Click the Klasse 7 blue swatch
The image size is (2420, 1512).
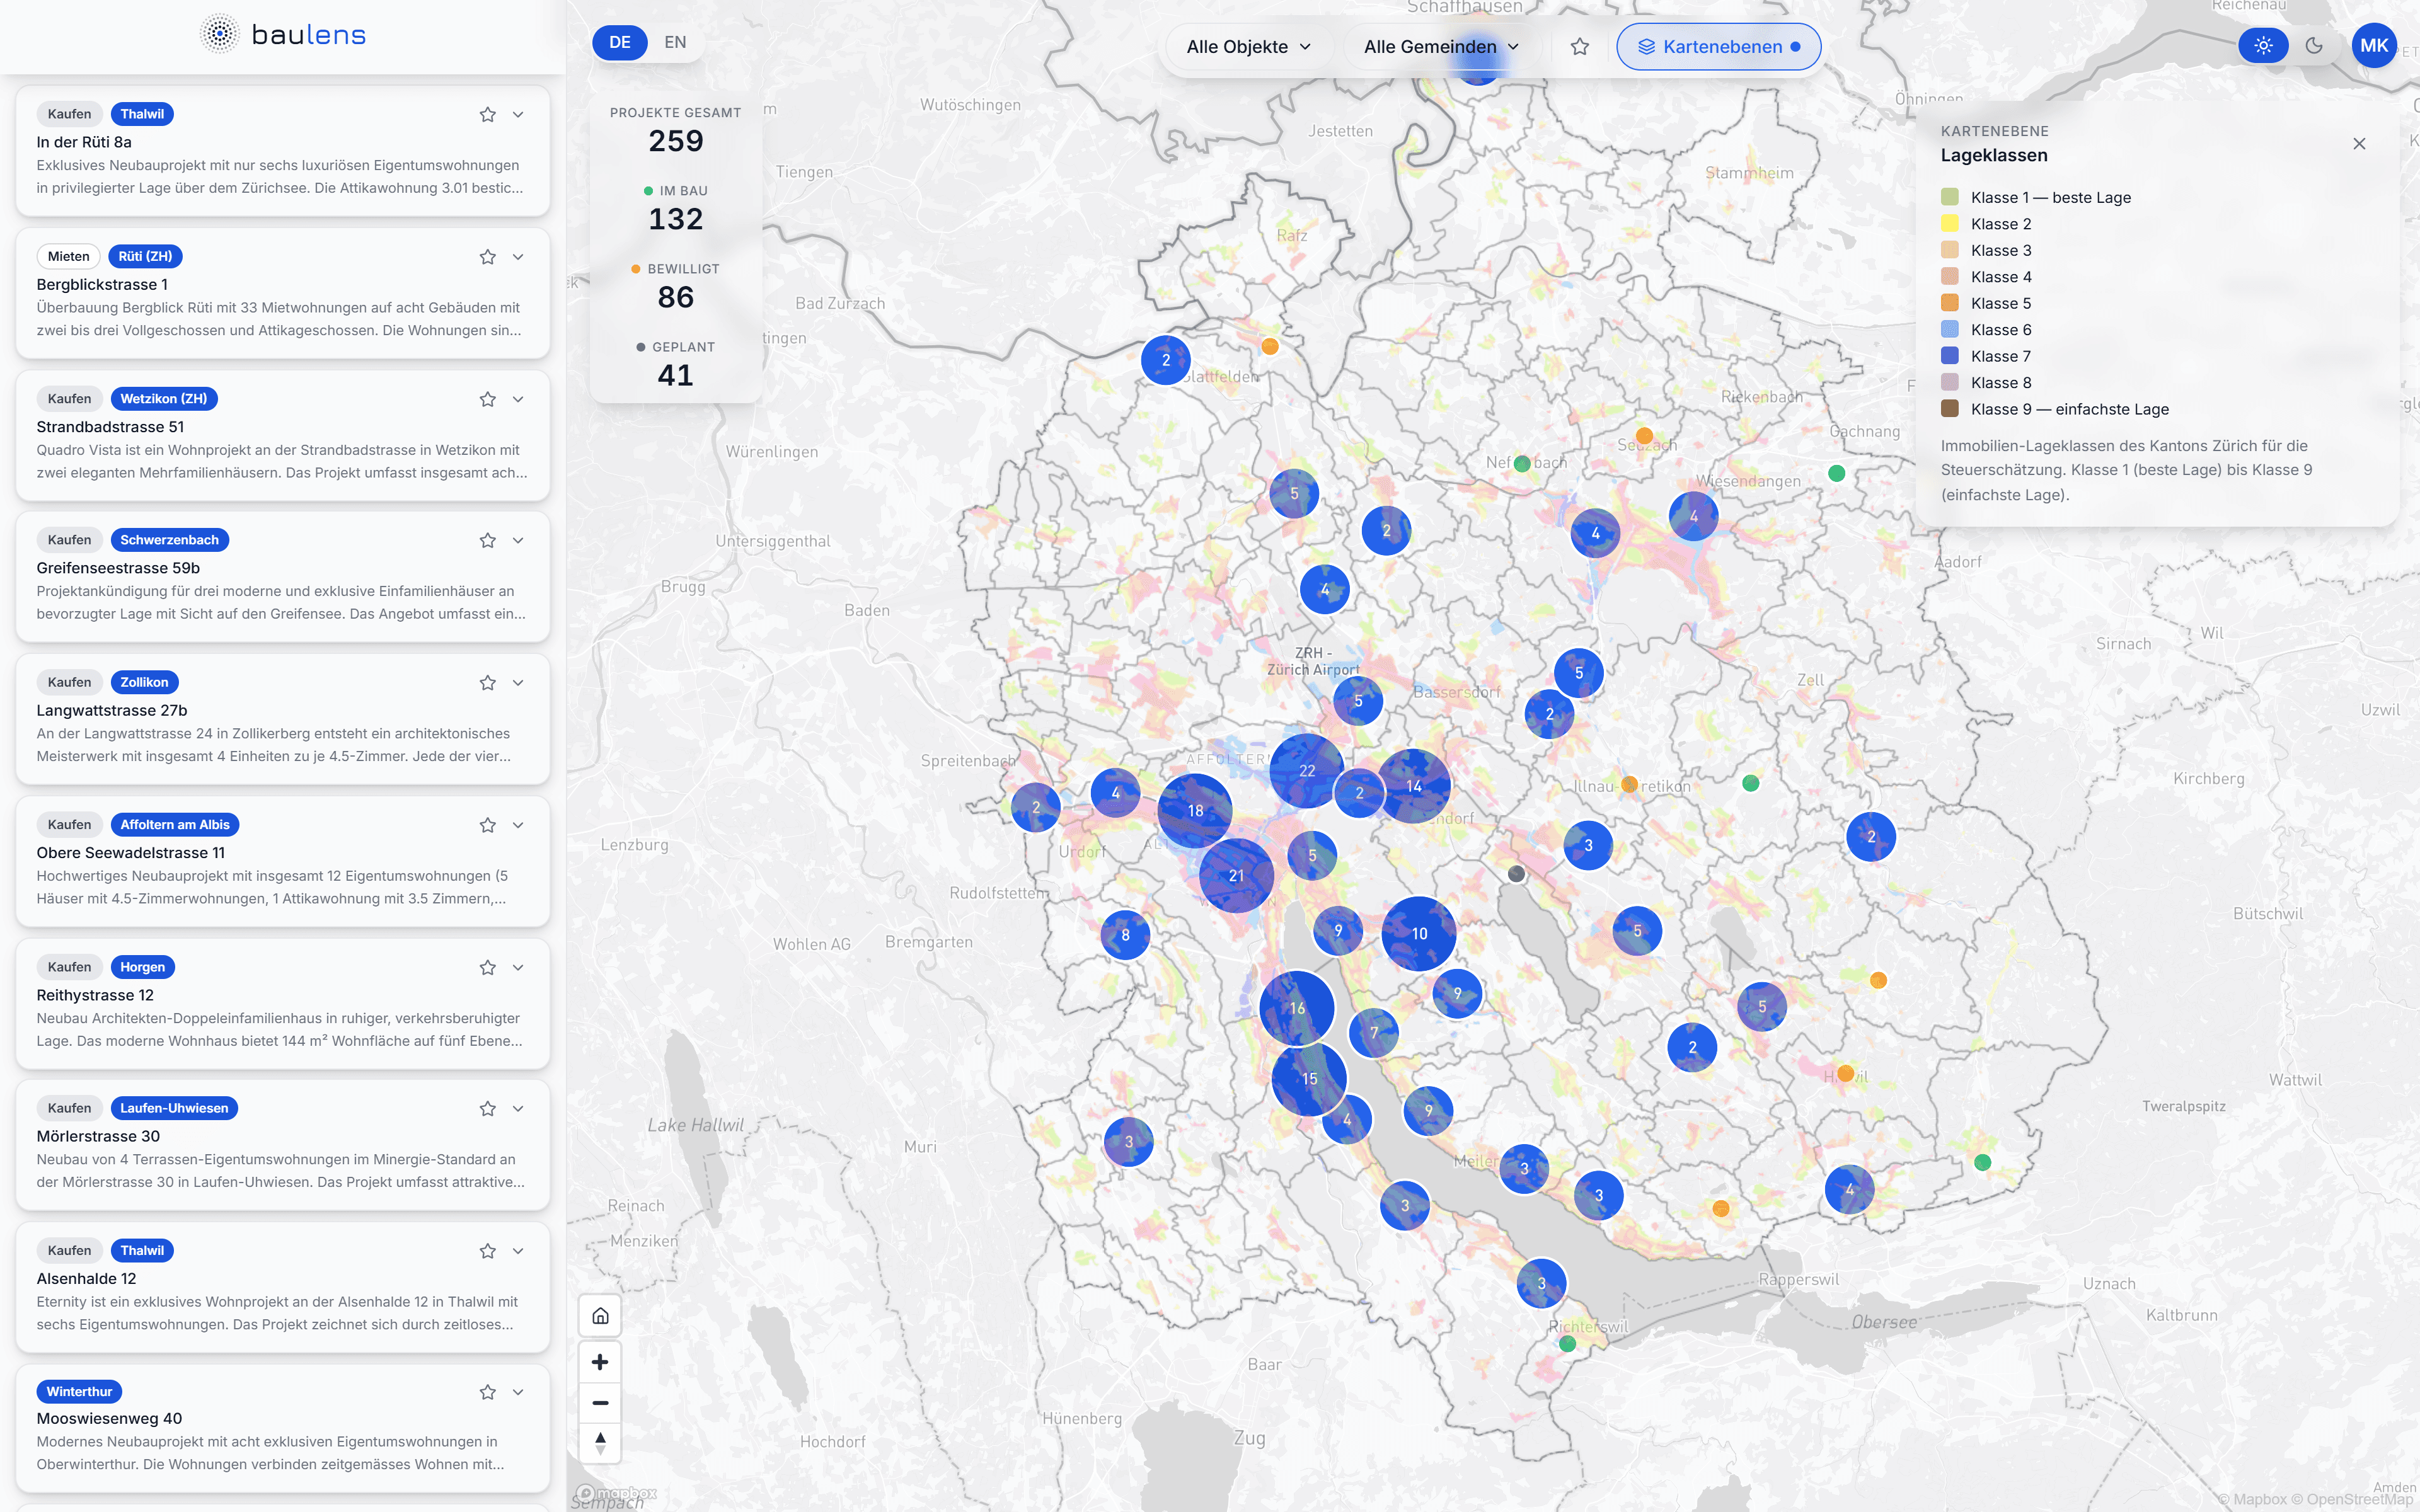1950,356
